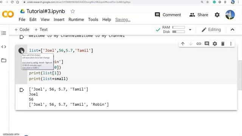
Task: Click the vertical scrollbar on the right
Action: [x=240, y=75]
